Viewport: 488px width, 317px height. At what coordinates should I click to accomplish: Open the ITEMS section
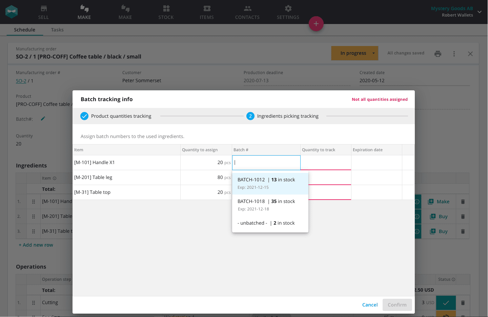click(207, 12)
